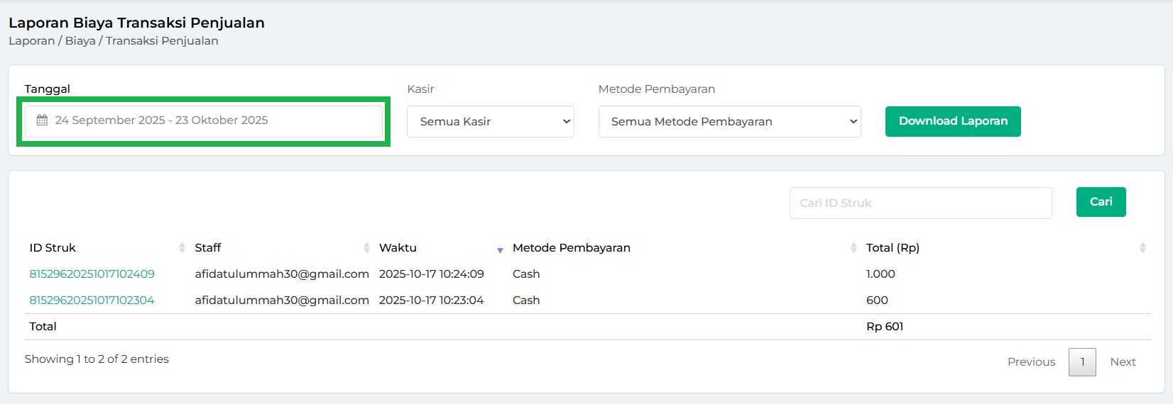1173x404 pixels.
Task: Open receipt 81529620251017102304
Action: click(92, 301)
